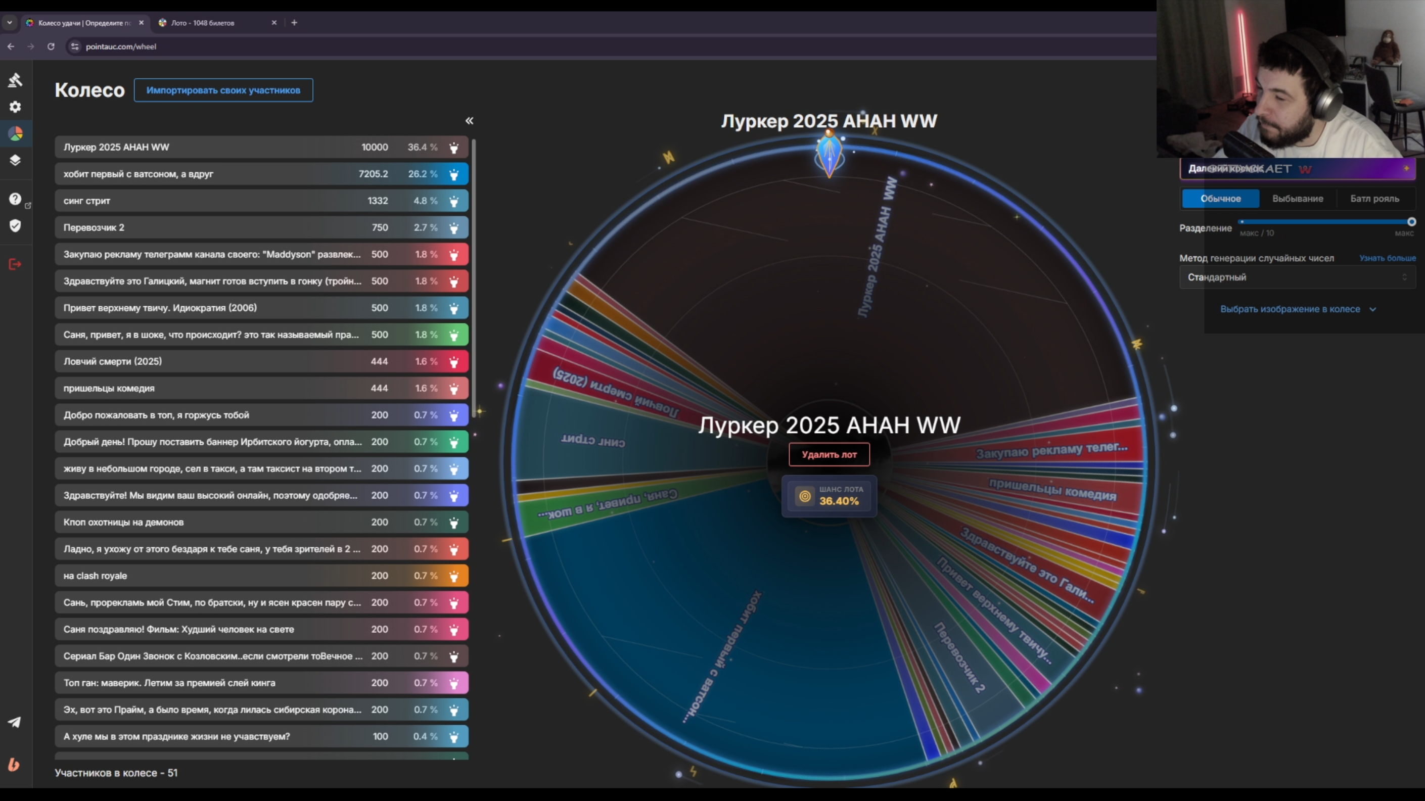This screenshot has width=1425, height=801.
Task: Click the Разделение slider handle
Action: [1411, 222]
